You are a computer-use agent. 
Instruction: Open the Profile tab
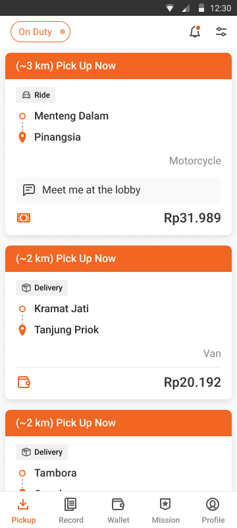click(213, 510)
